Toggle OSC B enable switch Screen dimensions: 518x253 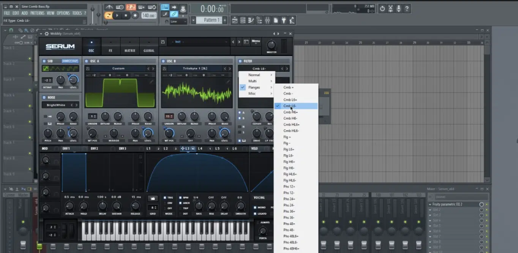(163, 61)
